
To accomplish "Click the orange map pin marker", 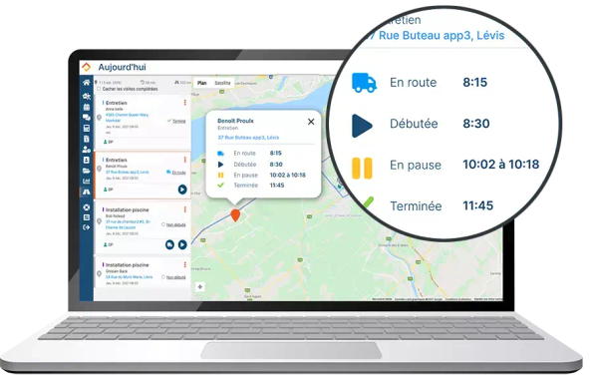I will (235, 215).
